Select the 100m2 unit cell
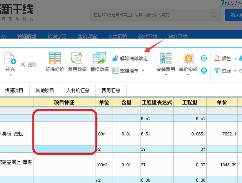Screen dimensions: 242x183 coord(104,165)
